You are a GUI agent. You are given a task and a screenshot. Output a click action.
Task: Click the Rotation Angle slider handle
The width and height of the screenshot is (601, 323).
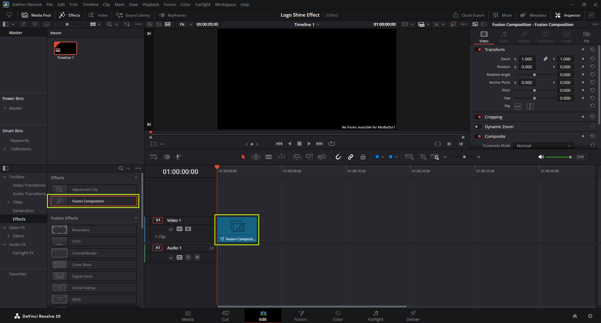534,75
